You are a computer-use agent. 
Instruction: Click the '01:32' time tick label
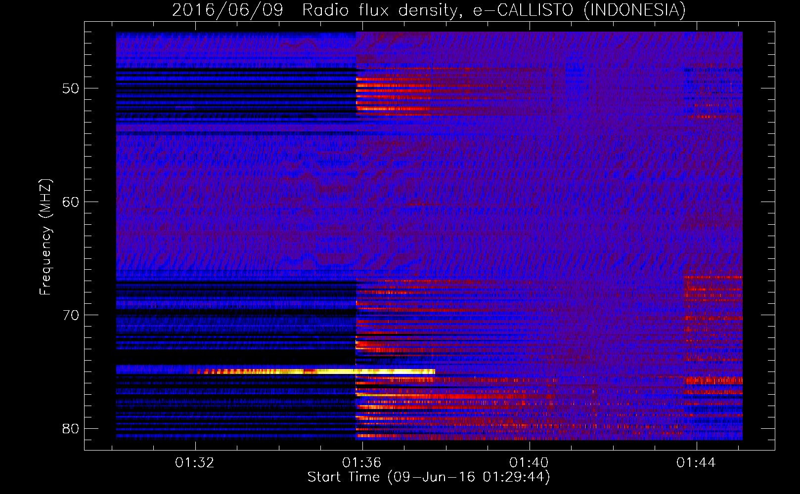195,463
